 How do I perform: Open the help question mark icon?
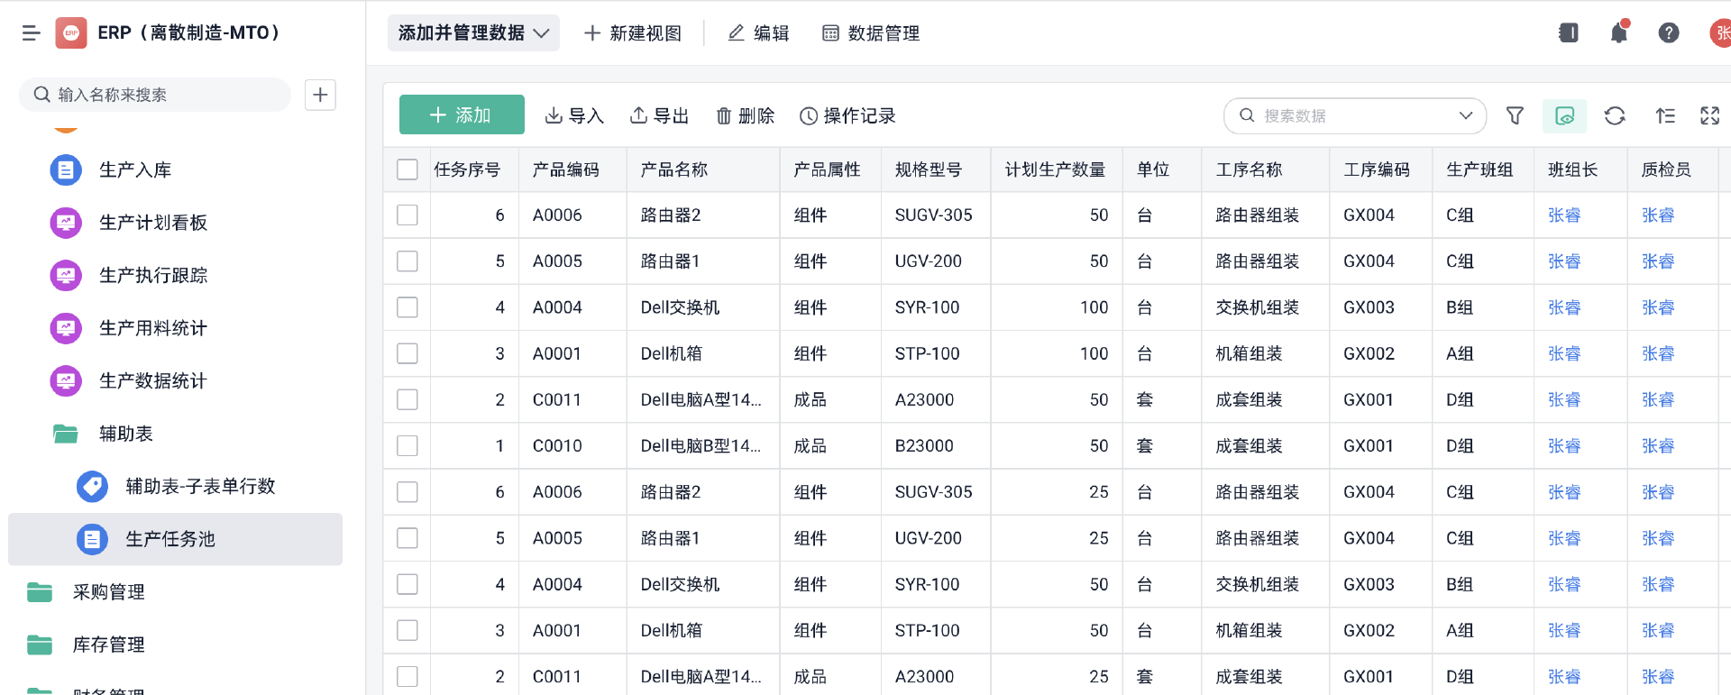tap(1669, 33)
